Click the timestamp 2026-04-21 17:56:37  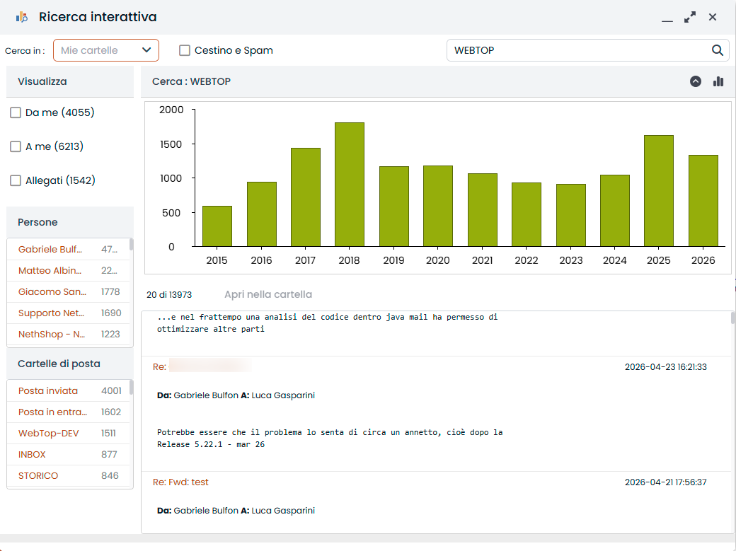click(x=666, y=482)
